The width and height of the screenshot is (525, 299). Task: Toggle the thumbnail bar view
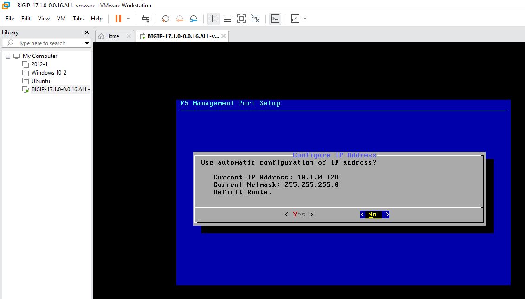point(227,19)
